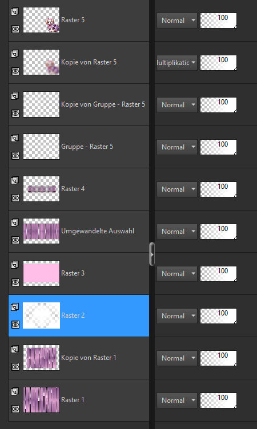Image resolution: width=257 pixels, height=429 pixels.
Task: Open blend mode dropdown for Raster 4
Action: [x=176, y=189]
